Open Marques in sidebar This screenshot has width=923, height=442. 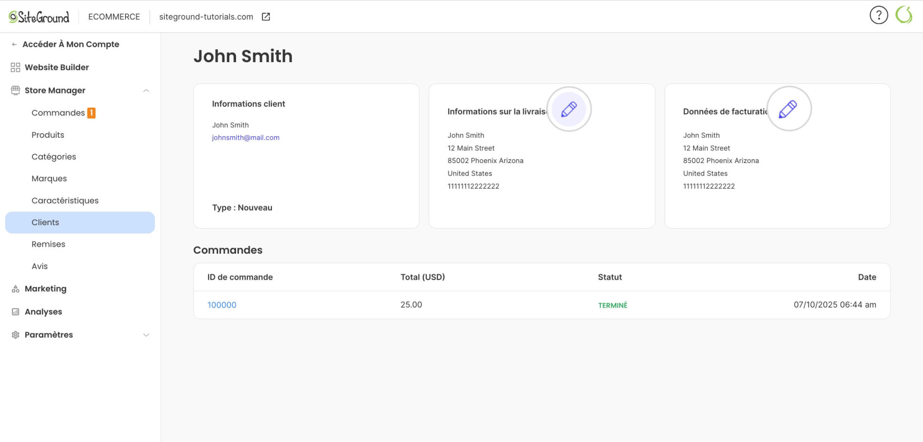click(x=49, y=179)
